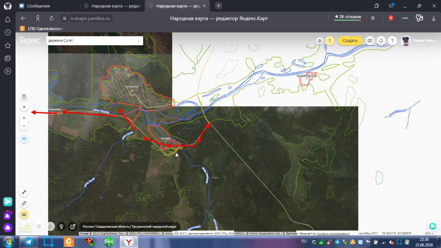Open the bookmarks collections icon in title bar
441x248 pixels.
(x=377, y=6)
